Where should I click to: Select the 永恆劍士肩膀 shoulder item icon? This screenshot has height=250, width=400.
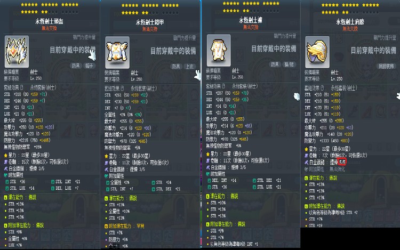(317, 52)
